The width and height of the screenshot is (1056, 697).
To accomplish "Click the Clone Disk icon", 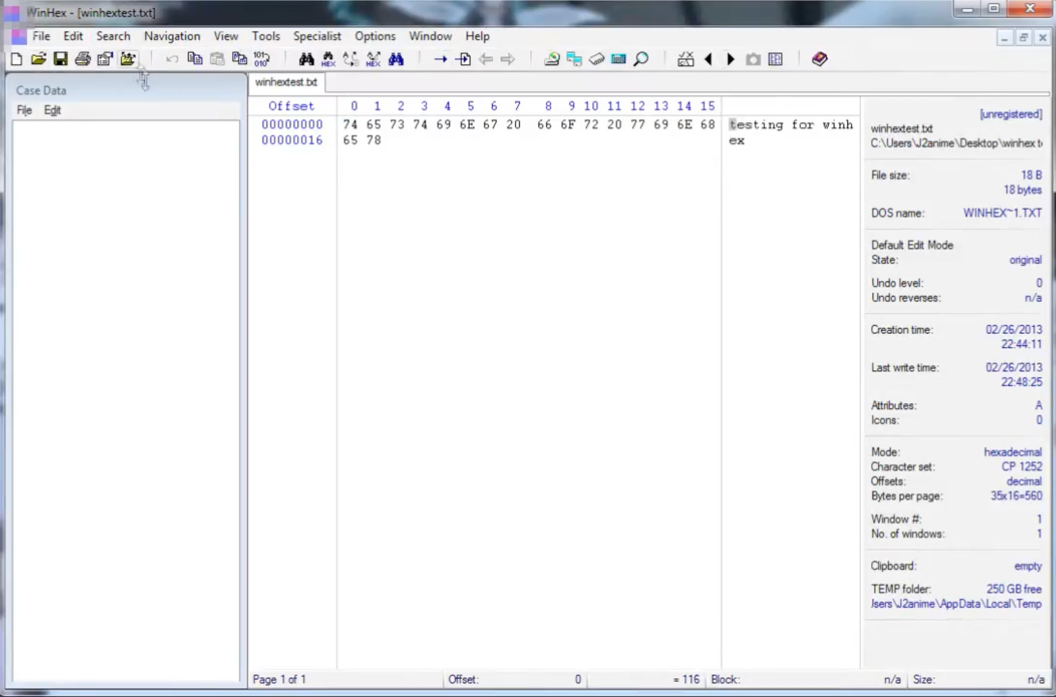I will point(574,59).
